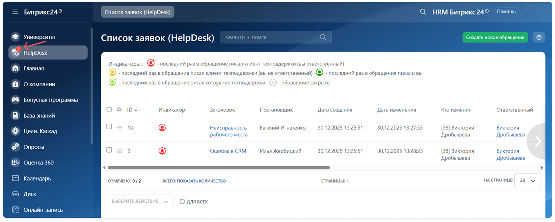555x222 pixels.
Task: Select HelpDesk in the left sidebar
Action: click(x=35, y=53)
